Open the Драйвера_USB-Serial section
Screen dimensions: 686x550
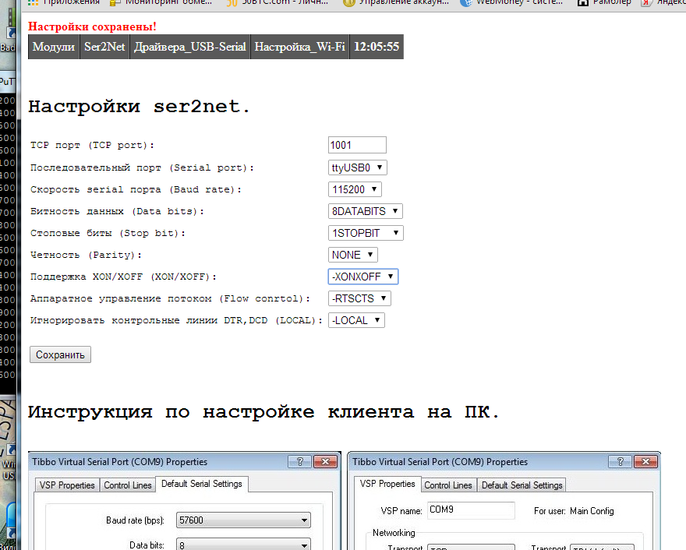pyautogui.click(x=189, y=47)
